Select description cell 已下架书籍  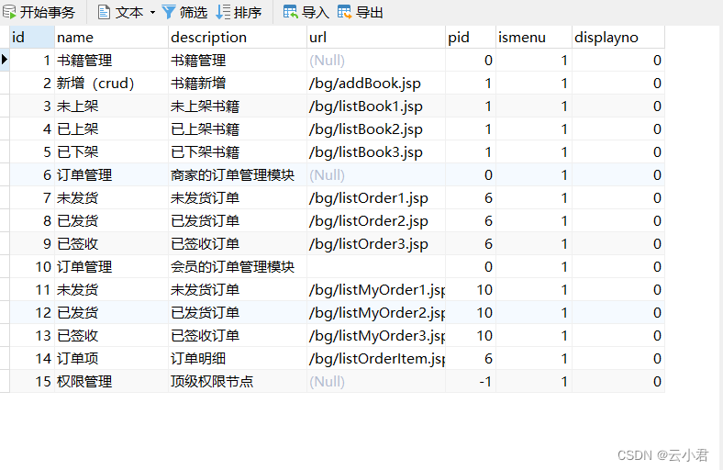click(x=238, y=151)
